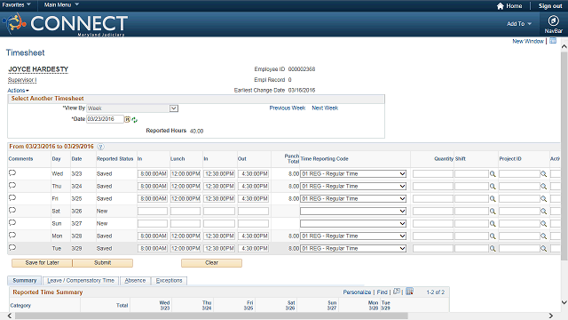Click the CONNECT Maryland Judiciary logo
568x320 pixels.
pos(65,24)
